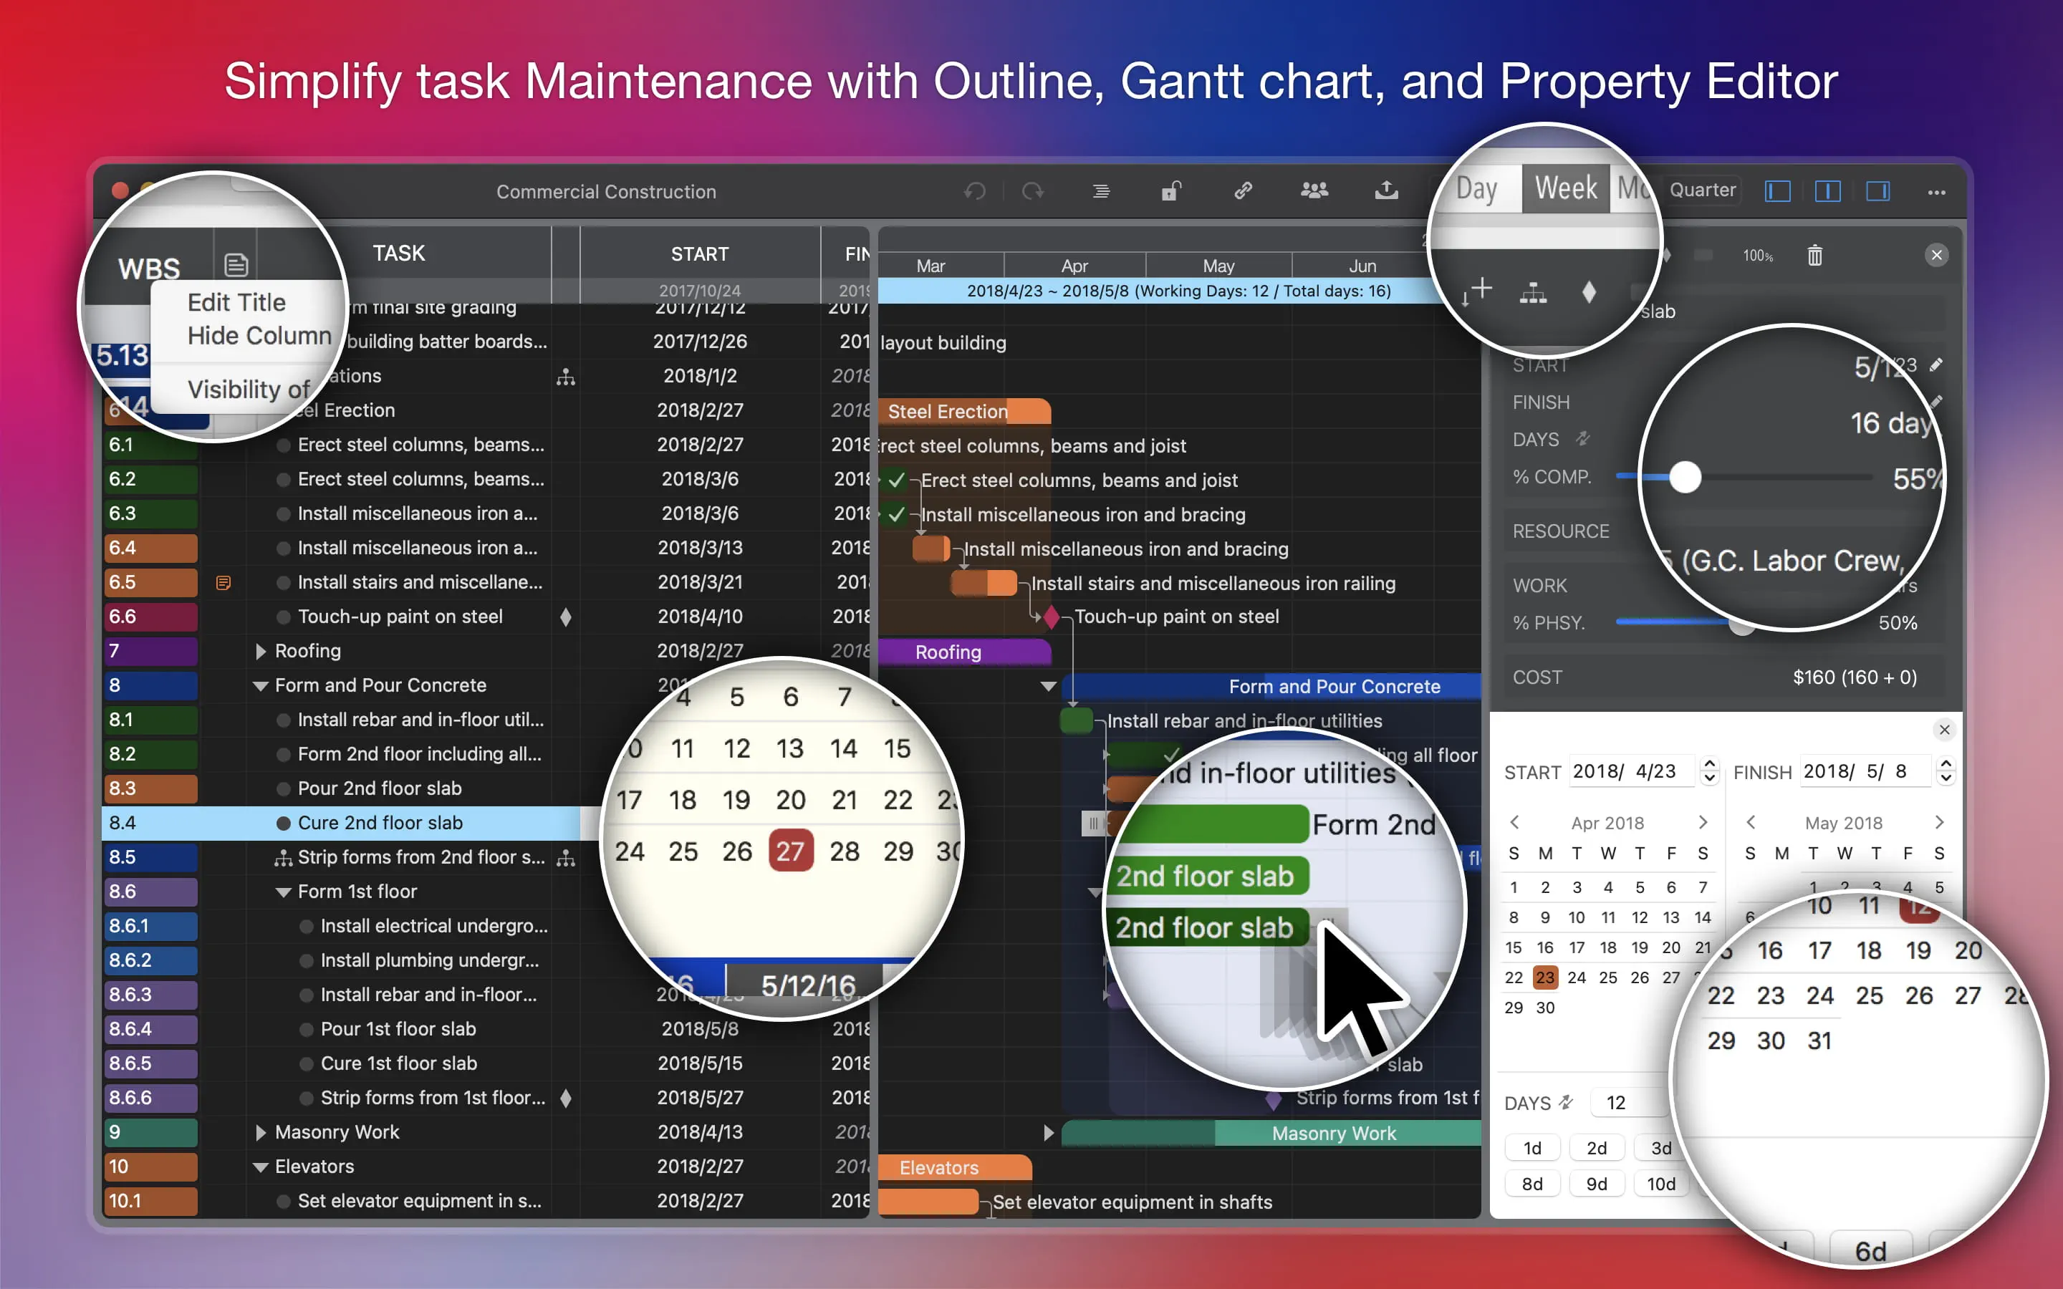Click the milestone diamond icon
The width and height of the screenshot is (2063, 1289).
[x=1588, y=294]
